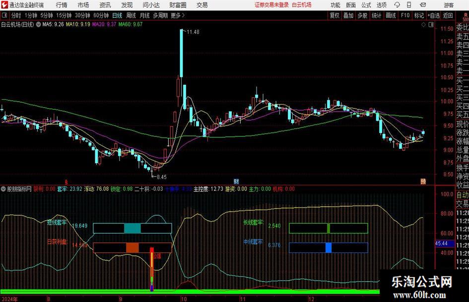This screenshot has width=469, height=302.
Task: Toggle the right info panel icon on chart
Action: click(x=431, y=25)
